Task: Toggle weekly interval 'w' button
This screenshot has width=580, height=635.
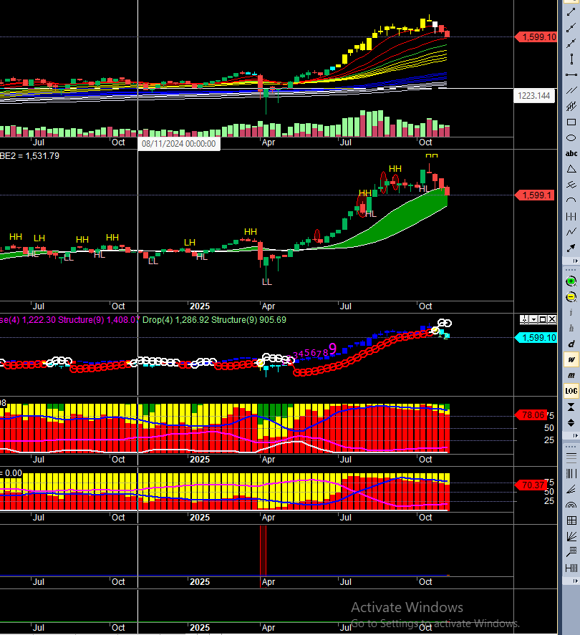Action: [571, 359]
